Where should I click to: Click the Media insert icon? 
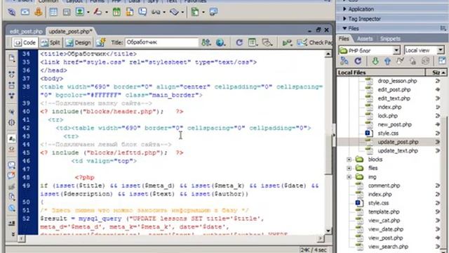(98, 12)
